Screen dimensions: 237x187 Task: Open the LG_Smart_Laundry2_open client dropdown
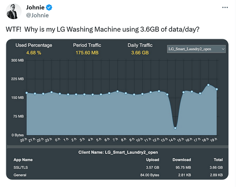(x=196, y=49)
